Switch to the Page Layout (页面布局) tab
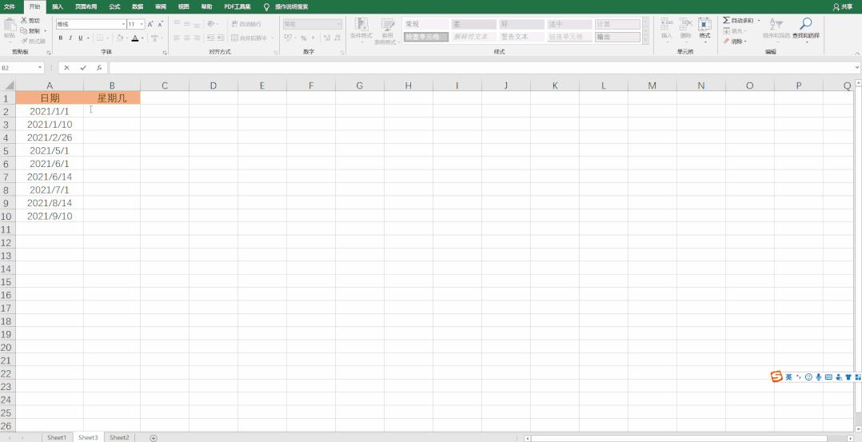This screenshot has width=862, height=442. point(86,6)
